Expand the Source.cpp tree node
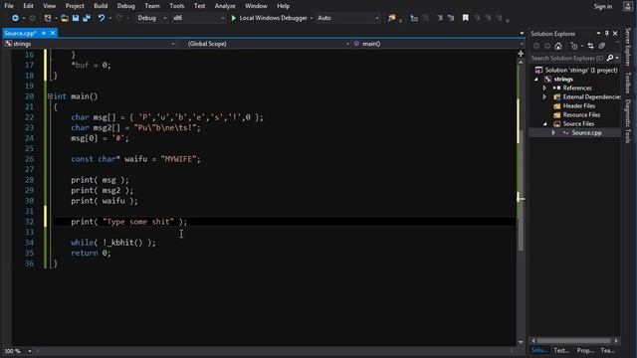The width and height of the screenshot is (637, 358). (x=553, y=132)
